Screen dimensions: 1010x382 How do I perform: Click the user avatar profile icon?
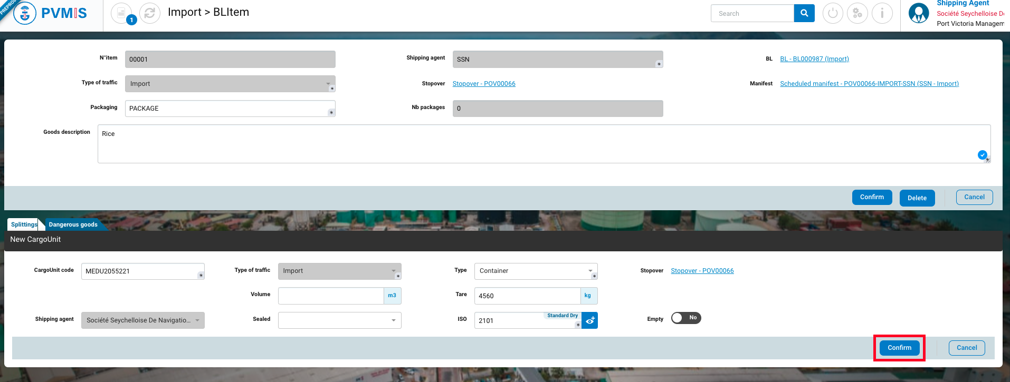(919, 13)
